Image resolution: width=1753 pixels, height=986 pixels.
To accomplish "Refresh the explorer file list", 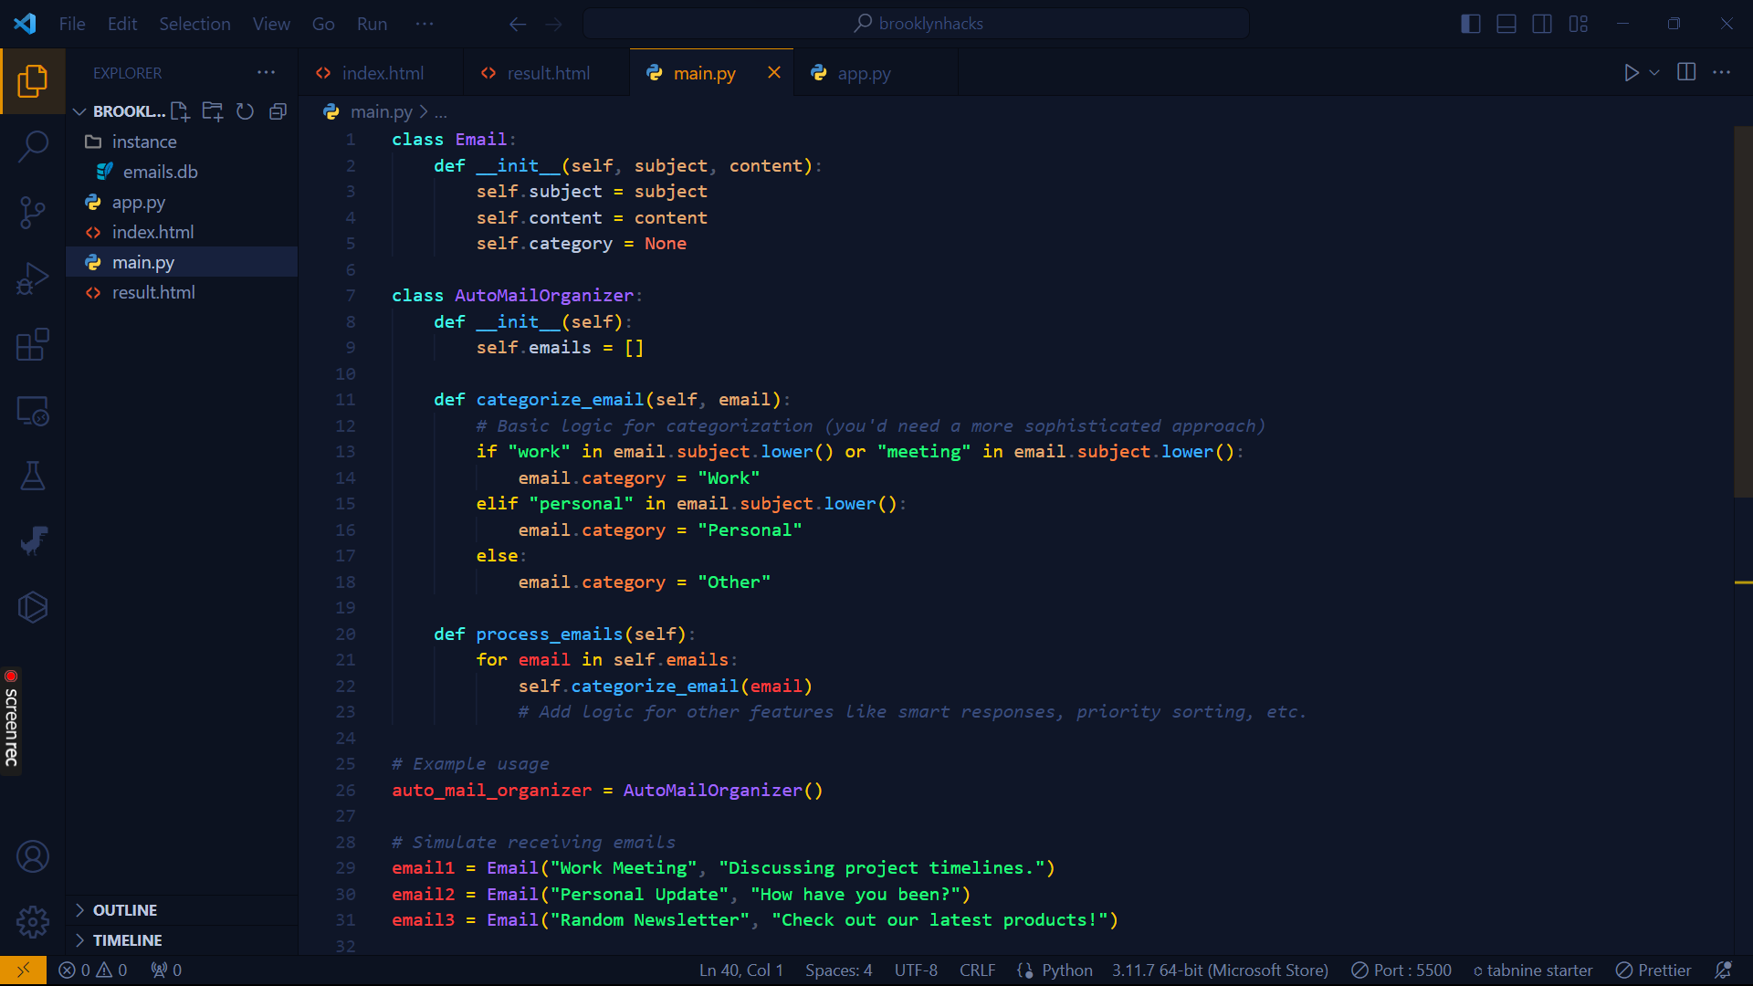I will [x=245, y=111].
